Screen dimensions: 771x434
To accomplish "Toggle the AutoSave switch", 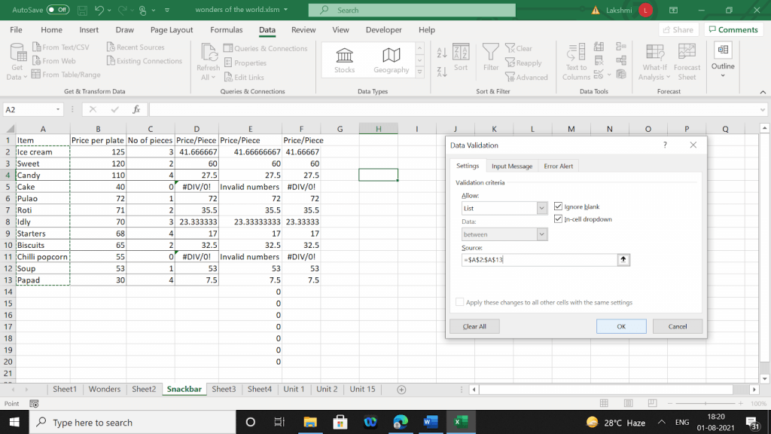I will [x=58, y=10].
